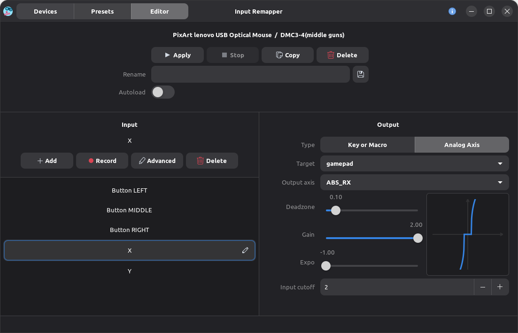Increase Input cutoff with plus button
518x333 pixels.
500,287
